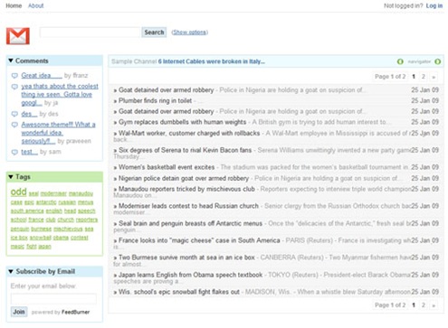Collapse the Tags panel with its triangle
Viewport: 448px width, 328px height.
[11, 177]
